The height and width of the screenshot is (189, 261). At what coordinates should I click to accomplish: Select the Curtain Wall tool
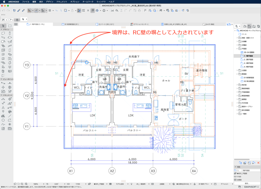coord(3,50)
